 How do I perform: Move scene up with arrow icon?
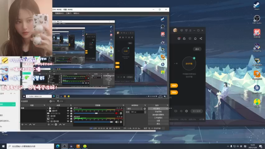pyautogui.click(x=30, y=124)
